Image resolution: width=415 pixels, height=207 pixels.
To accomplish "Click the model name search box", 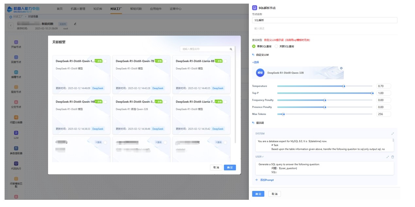I will click(x=207, y=49).
